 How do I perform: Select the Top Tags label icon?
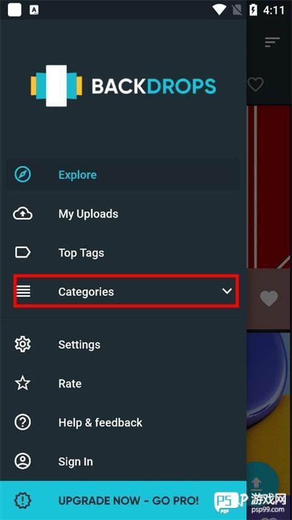[23, 253]
